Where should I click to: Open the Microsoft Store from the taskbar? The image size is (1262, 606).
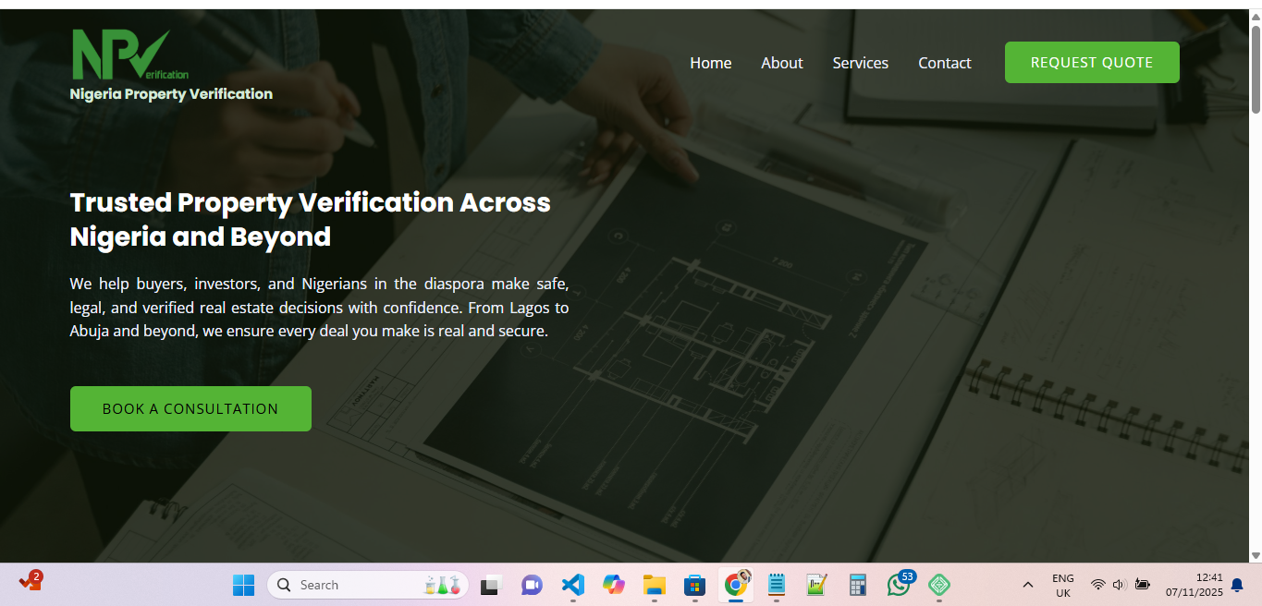(693, 585)
